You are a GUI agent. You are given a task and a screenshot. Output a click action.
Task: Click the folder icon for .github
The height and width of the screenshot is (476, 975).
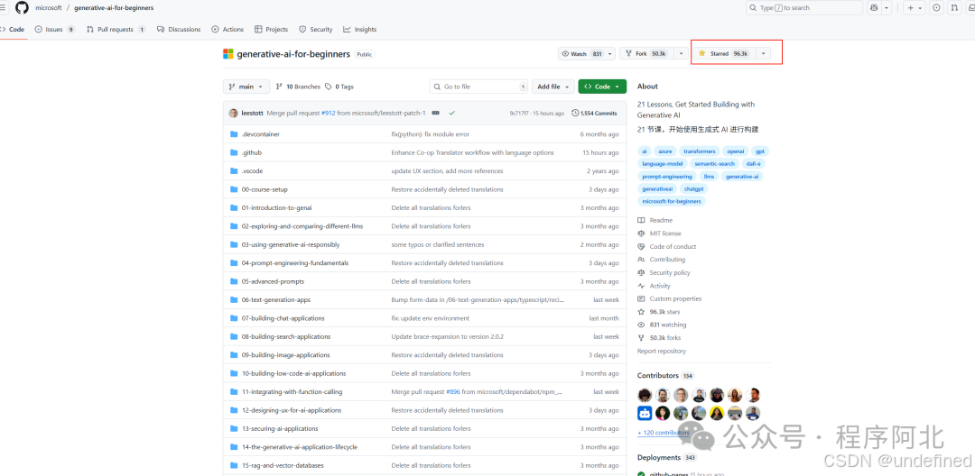tap(234, 152)
